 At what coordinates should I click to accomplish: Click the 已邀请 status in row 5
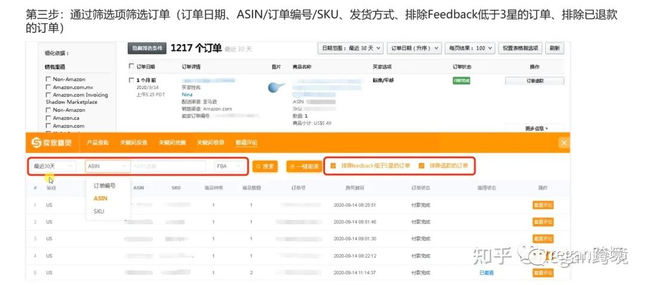coord(486,272)
